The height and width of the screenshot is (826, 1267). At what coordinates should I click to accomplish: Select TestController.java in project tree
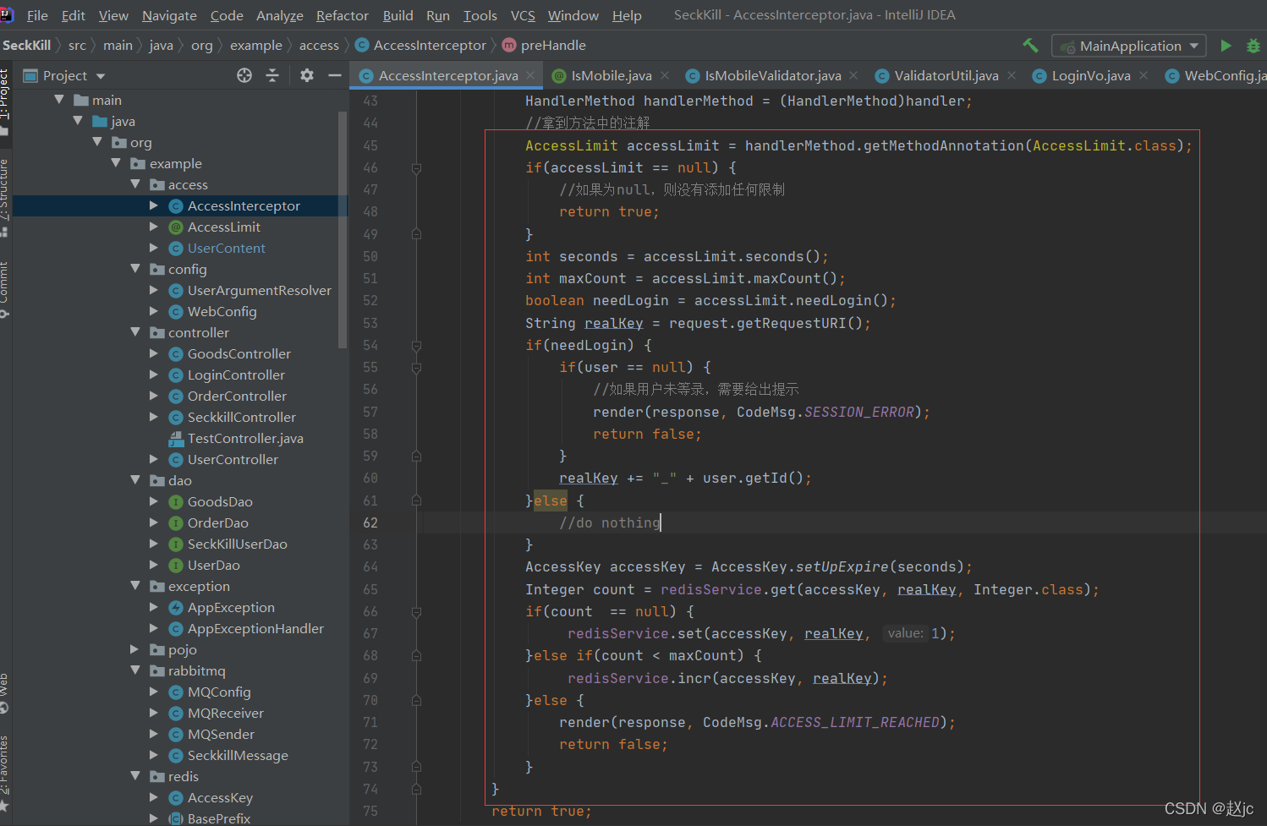pyautogui.click(x=244, y=438)
